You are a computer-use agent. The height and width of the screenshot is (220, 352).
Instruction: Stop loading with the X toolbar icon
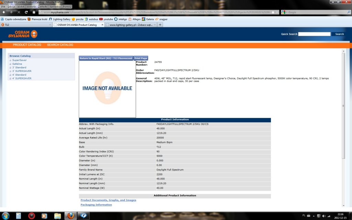(x=19, y=12)
